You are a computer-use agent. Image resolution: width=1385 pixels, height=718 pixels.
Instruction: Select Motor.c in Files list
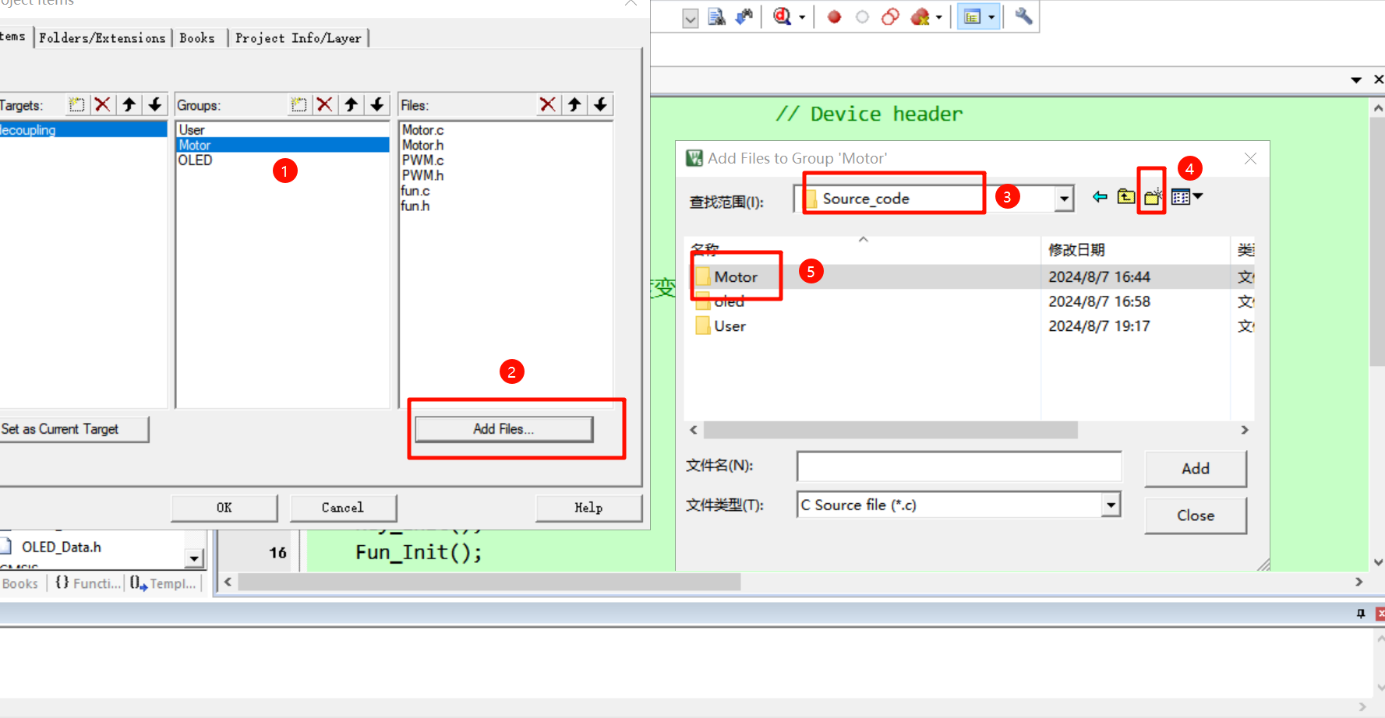(x=422, y=130)
